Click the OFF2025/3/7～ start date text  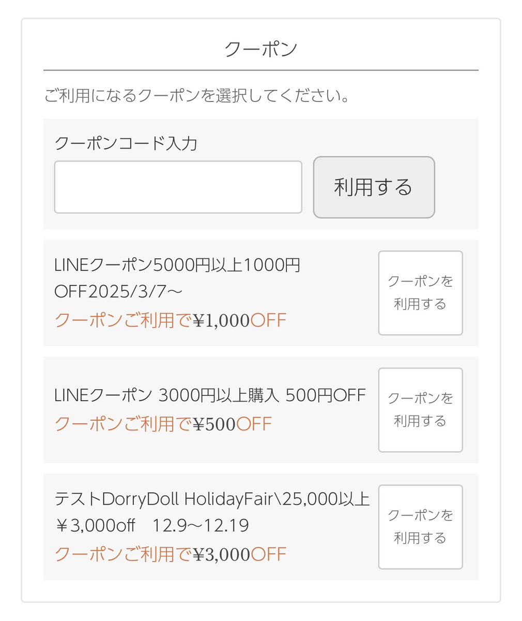pyautogui.click(x=118, y=292)
